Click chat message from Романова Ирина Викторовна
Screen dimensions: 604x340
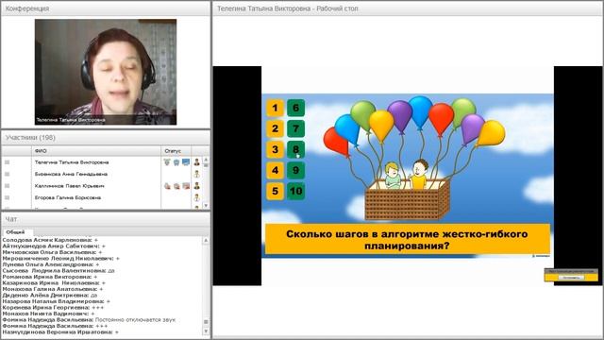[50, 277]
